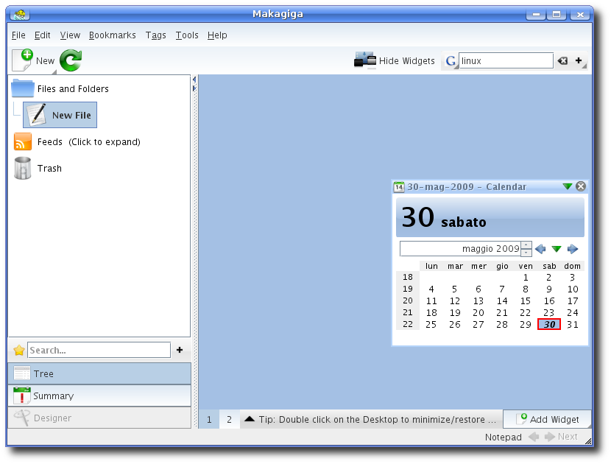
Task: Select day 15 in calendar
Action: click(526, 301)
